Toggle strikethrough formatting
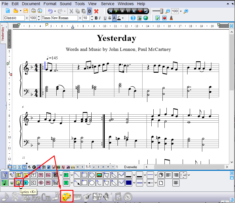The image size is (235, 203). (110, 18)
